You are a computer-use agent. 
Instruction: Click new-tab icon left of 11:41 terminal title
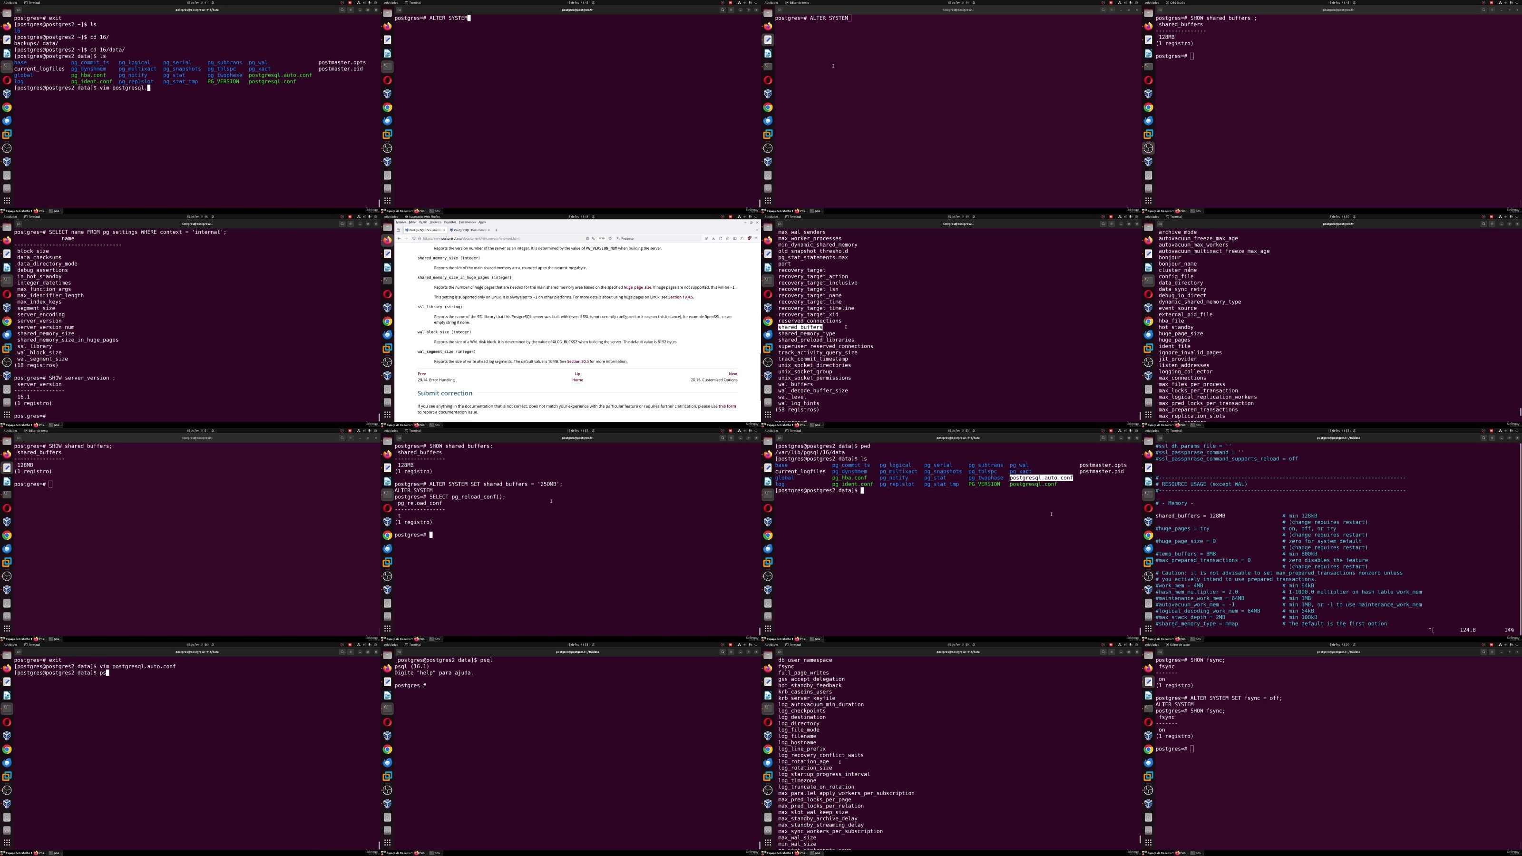[x=19, y=10]
